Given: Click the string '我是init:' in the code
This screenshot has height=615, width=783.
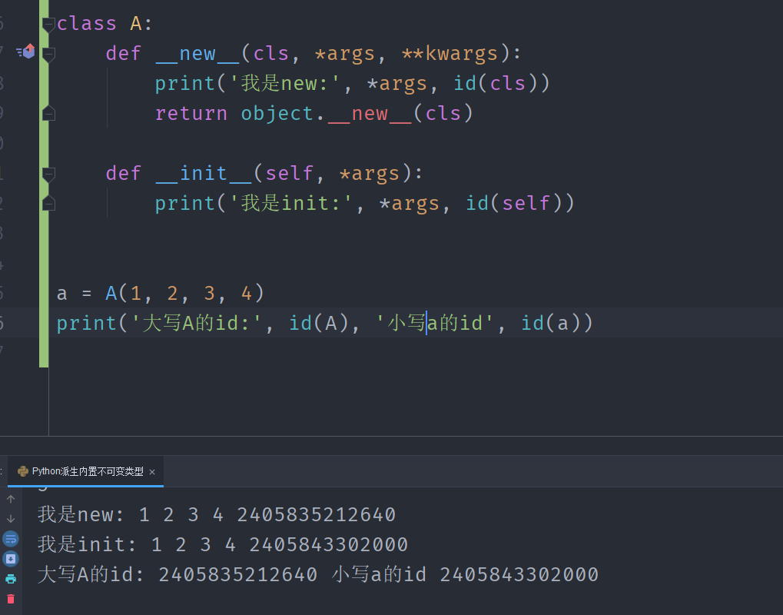Looking at the screenshot, I should click(290, 204).
